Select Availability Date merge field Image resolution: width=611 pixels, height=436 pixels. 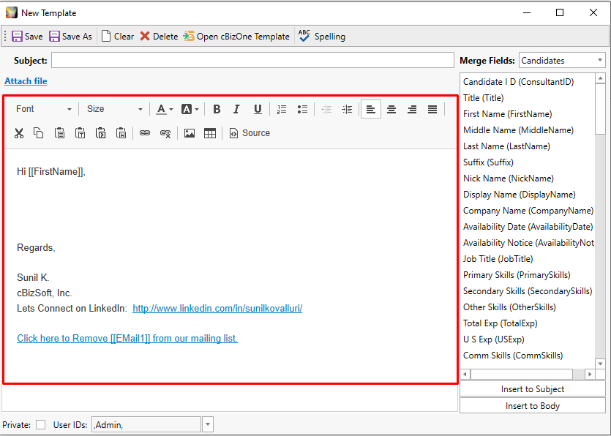(x=528, y=227)
